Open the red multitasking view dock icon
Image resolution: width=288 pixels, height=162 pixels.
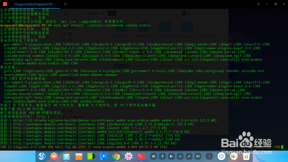coord(54,156)
